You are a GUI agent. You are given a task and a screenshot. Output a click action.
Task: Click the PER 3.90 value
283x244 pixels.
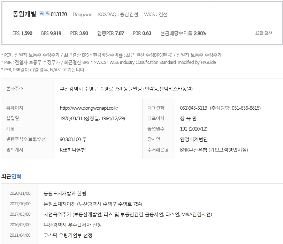pos(79,33)
